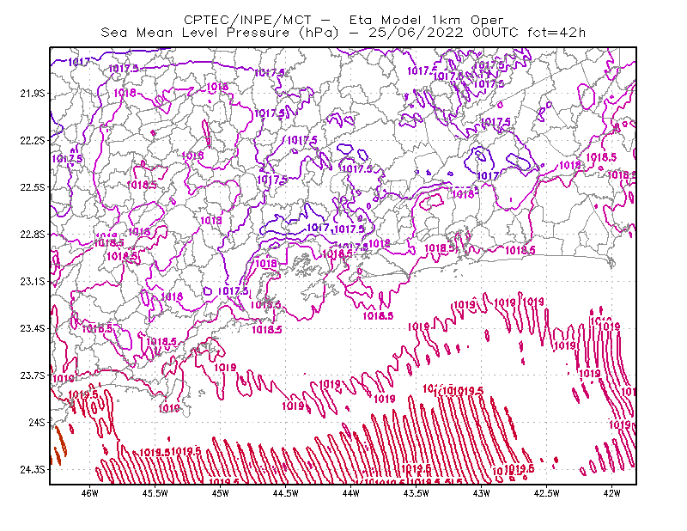Click the 23.7S latitude axis label
The width and height of the screenshot is (687, 531).
click(33, 375)
